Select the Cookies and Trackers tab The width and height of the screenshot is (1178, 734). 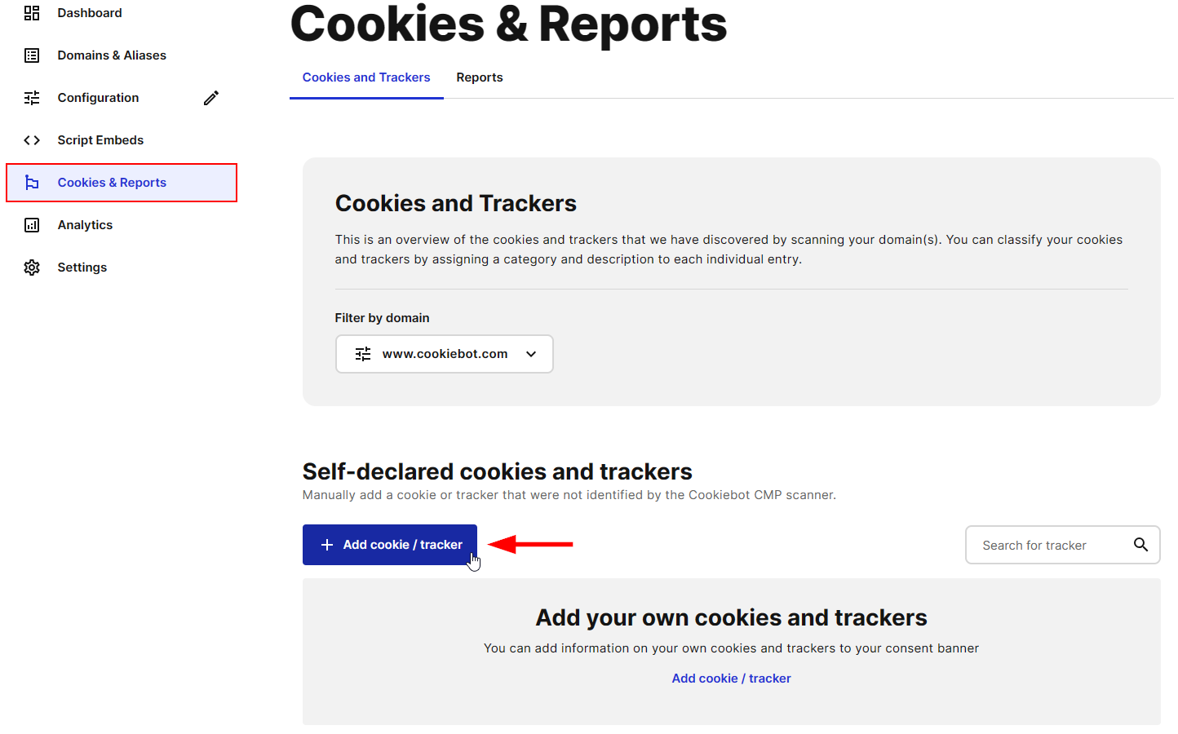click(366, 77)
